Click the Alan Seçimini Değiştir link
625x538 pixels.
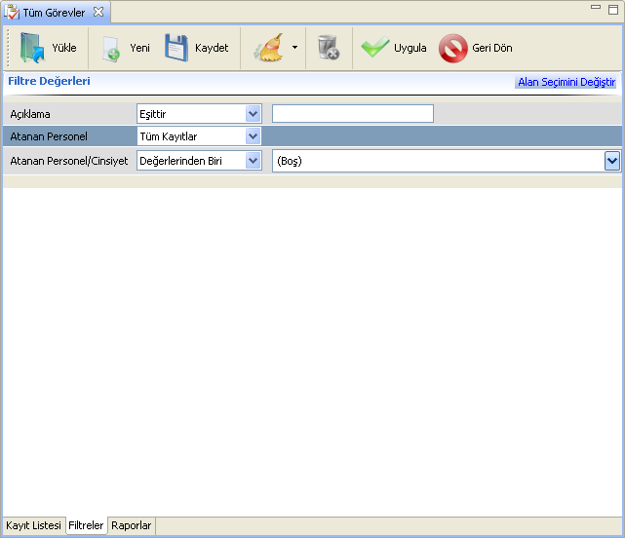click(566, 83)
